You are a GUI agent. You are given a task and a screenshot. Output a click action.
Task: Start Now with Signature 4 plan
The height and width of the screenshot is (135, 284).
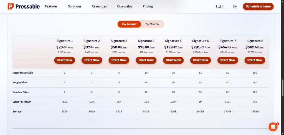[x=146, y=60]
